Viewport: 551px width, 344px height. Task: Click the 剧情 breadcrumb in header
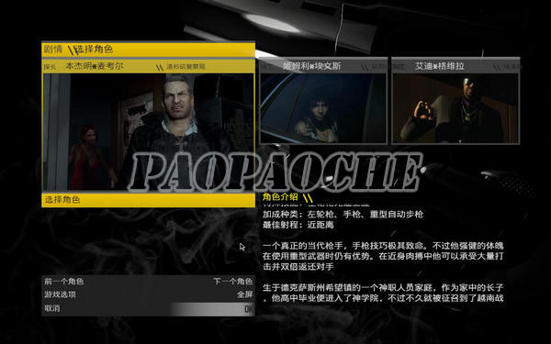point(53,50)
